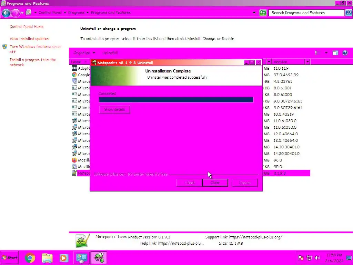Open the help question mark icon
This screenshot has width=353, height=265.
pos(345,53)
